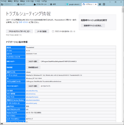Open the メッセージ menu
This screenshot has width=124, height=125.
[x=30, y=1]
